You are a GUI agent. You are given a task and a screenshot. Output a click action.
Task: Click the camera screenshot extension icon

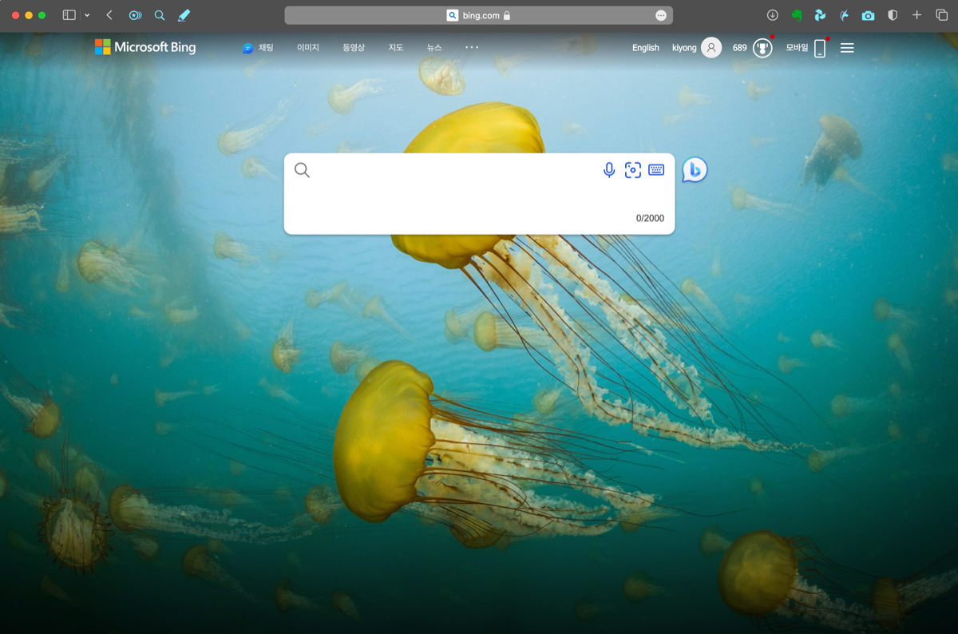[868, 15]
